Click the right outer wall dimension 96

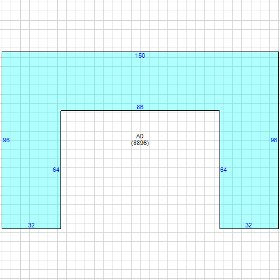tap(274, 140)
